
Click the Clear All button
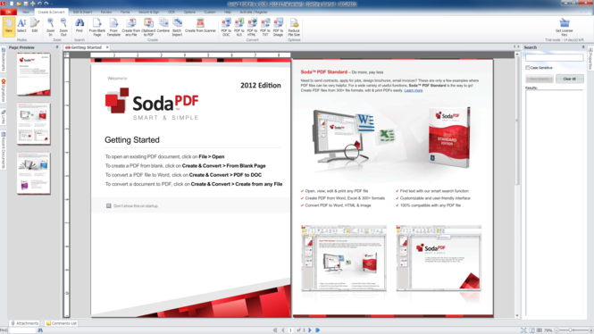[x=569, y=79]
